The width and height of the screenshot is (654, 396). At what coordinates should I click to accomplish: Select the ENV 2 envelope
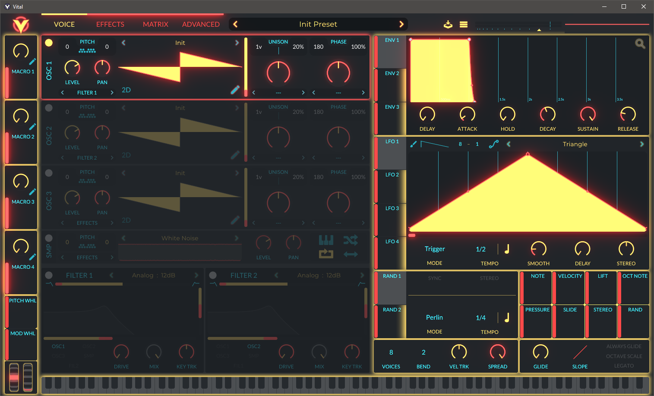point(392,74)
